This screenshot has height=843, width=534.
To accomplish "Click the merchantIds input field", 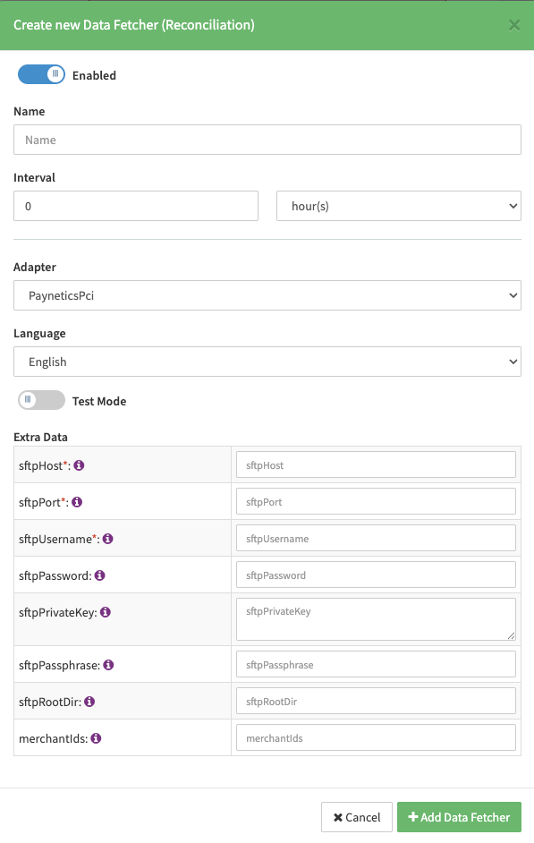I will [x=376, y=737].
